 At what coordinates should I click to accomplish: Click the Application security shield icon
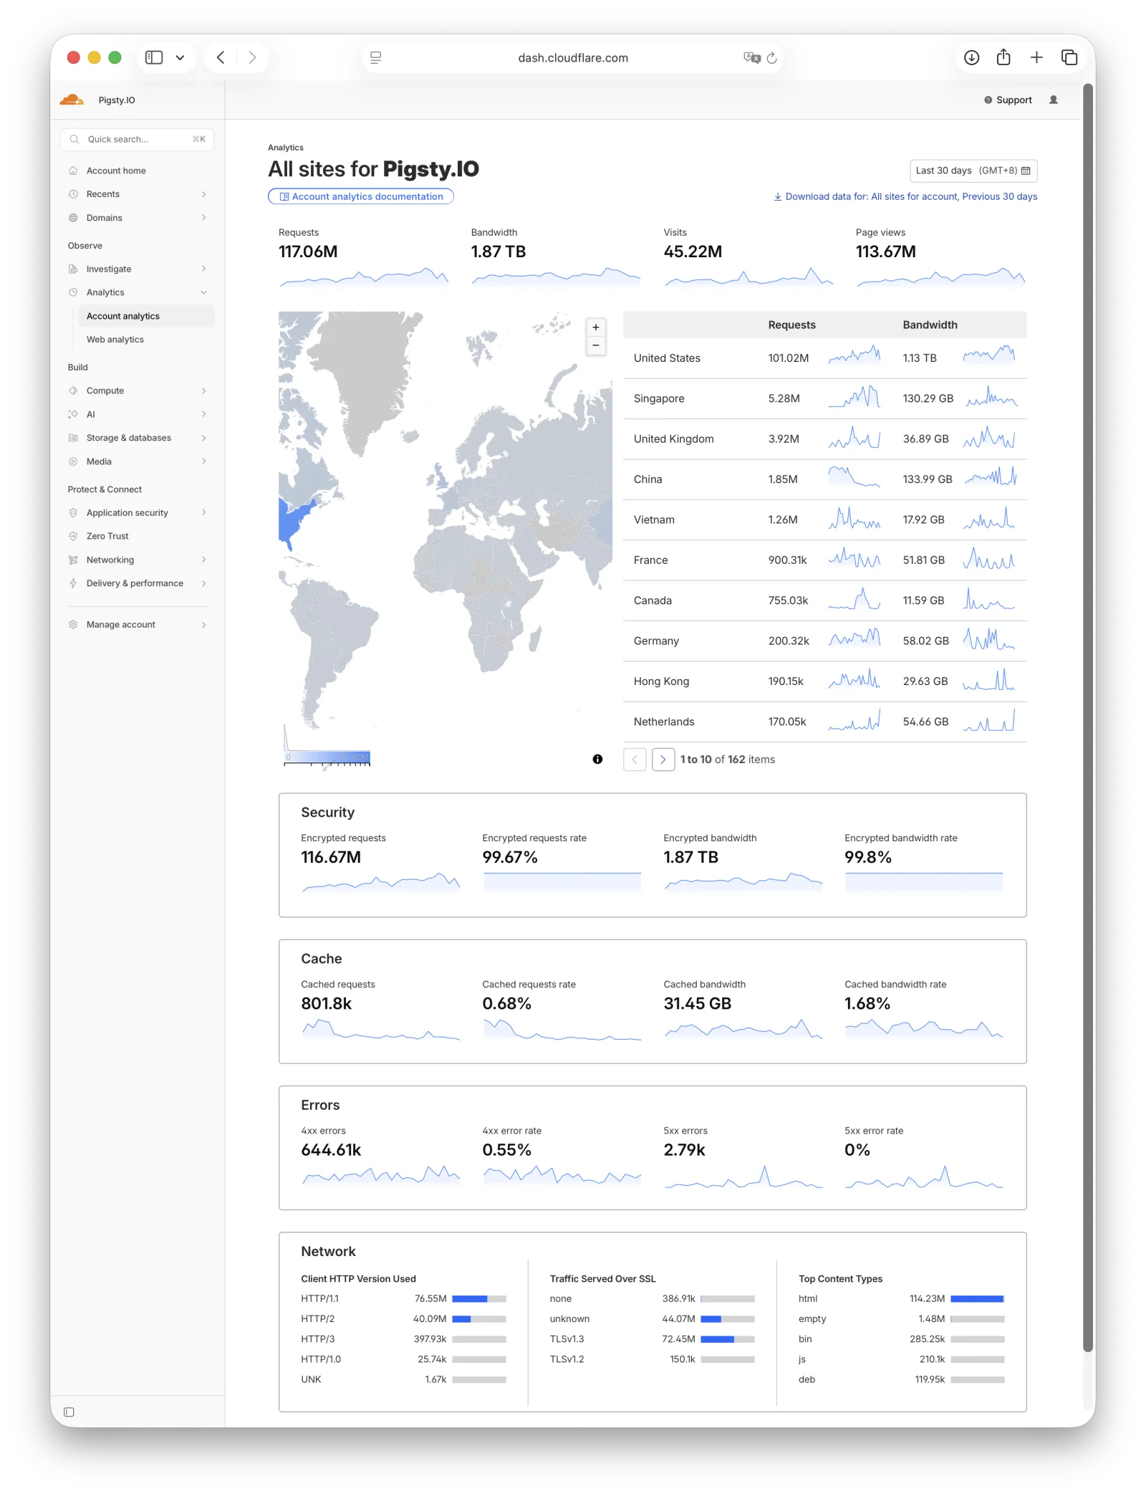73,512
